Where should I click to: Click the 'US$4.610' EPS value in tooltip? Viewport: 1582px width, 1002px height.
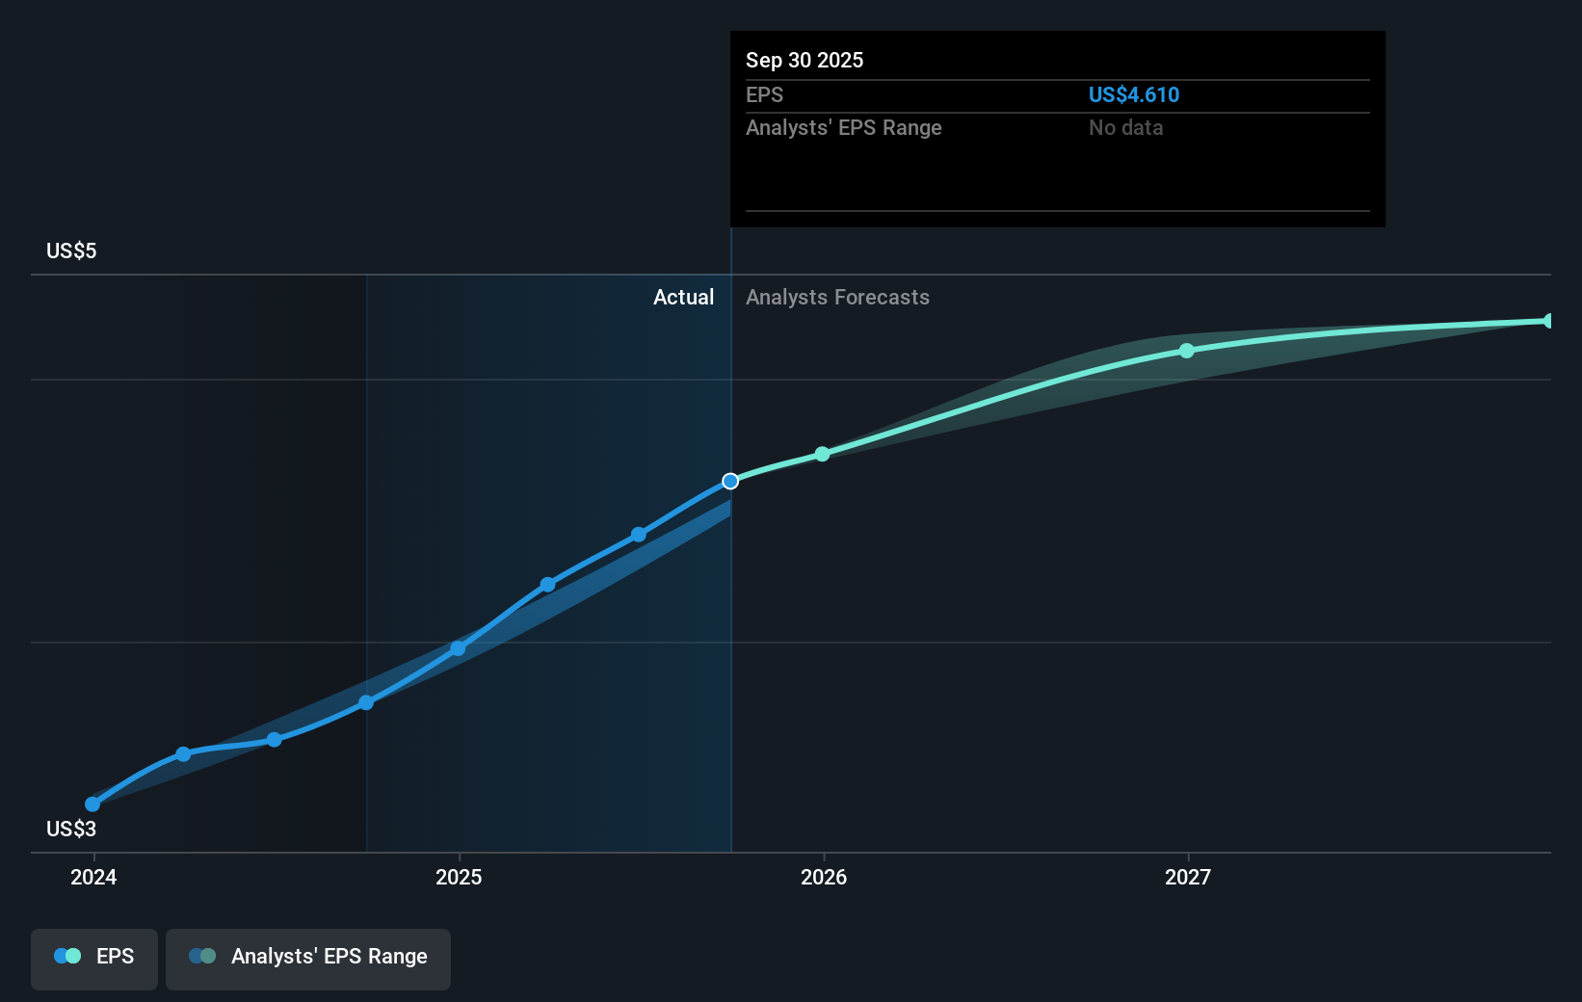click(x=1134, y=94)
